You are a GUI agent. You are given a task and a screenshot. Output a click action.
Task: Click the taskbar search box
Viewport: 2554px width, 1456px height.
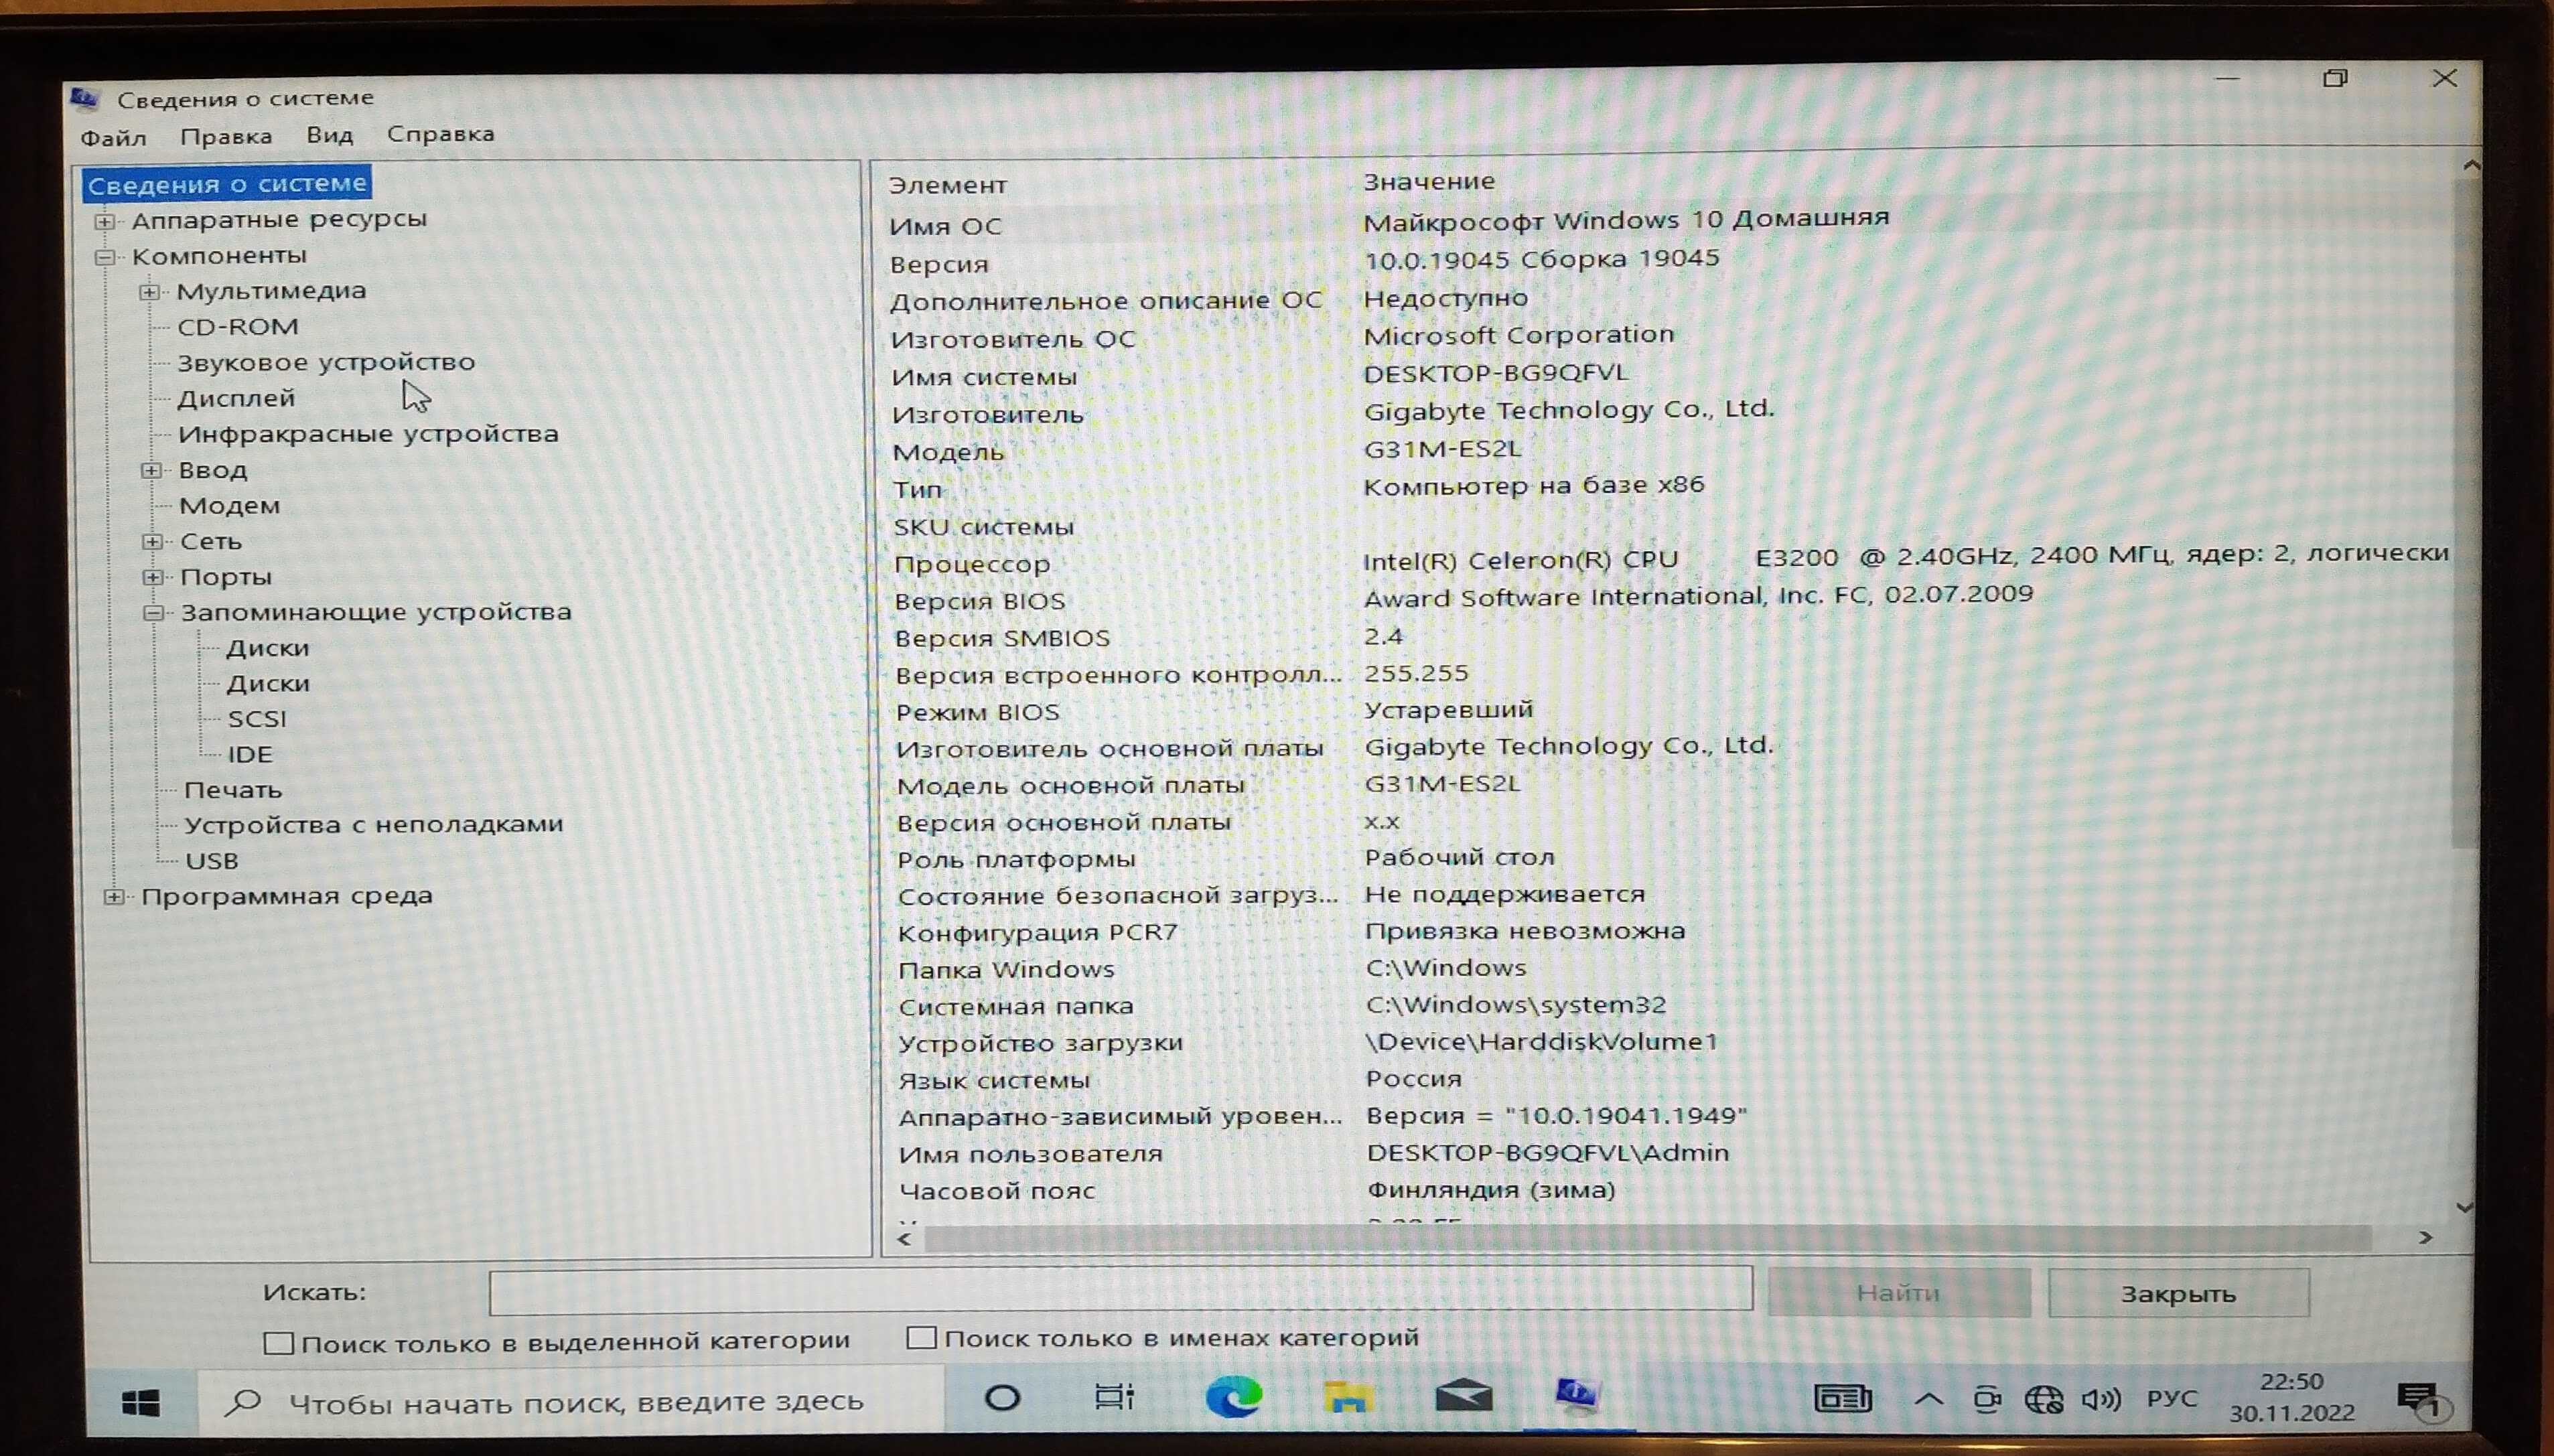(572, 1402)
